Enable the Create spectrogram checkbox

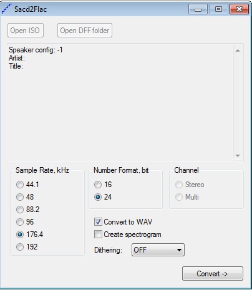98,234
